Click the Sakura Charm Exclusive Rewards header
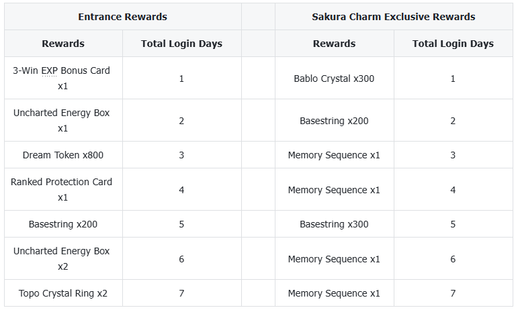Screen dimensions: 518x310 click(x=393, y=17)
